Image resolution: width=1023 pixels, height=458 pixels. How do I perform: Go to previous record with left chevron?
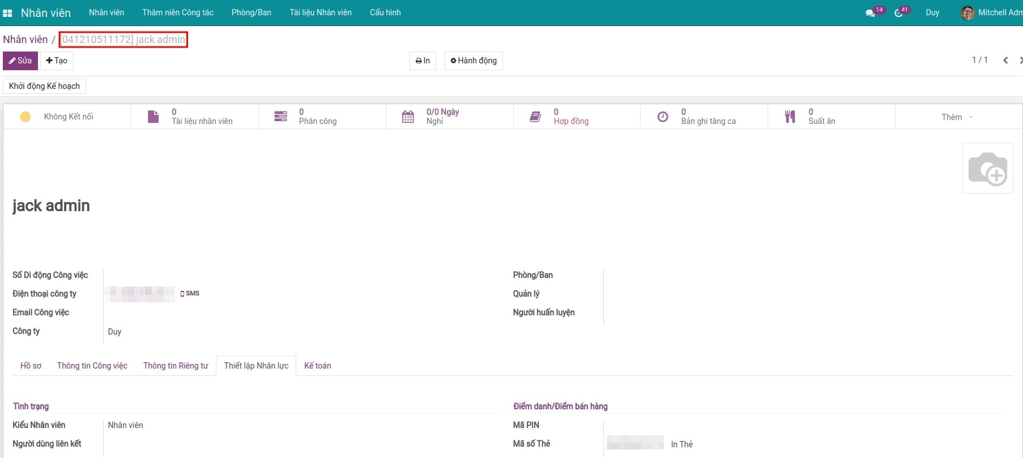coord(1005,61)
